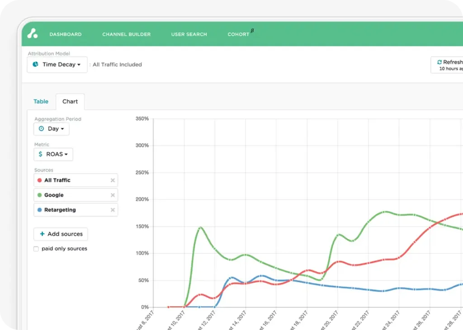Open the User Search page
This screenshot has width=463, height=330.
[x=189, y=34]
